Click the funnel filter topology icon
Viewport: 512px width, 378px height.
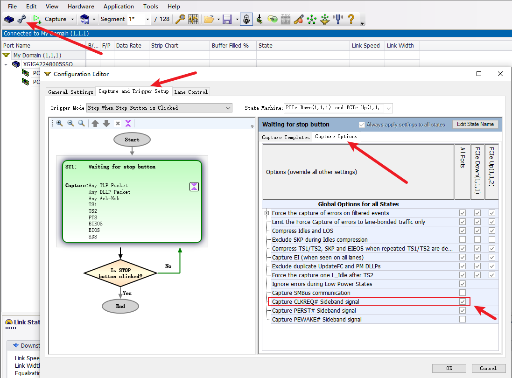tap(324, 19)
